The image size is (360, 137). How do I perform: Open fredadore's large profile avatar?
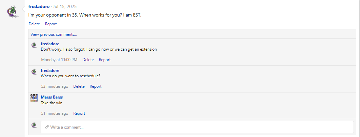[x=13, y=11]
